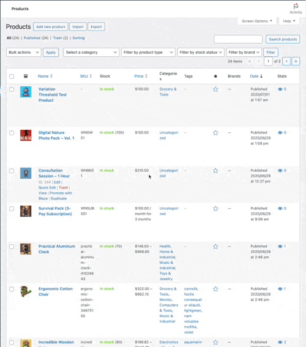This screenshot has width=306, height=347.
Task: Click stats eye icon for Digital Nature Photo Pack
Action: pyautogui.click(x=280, y=133)
